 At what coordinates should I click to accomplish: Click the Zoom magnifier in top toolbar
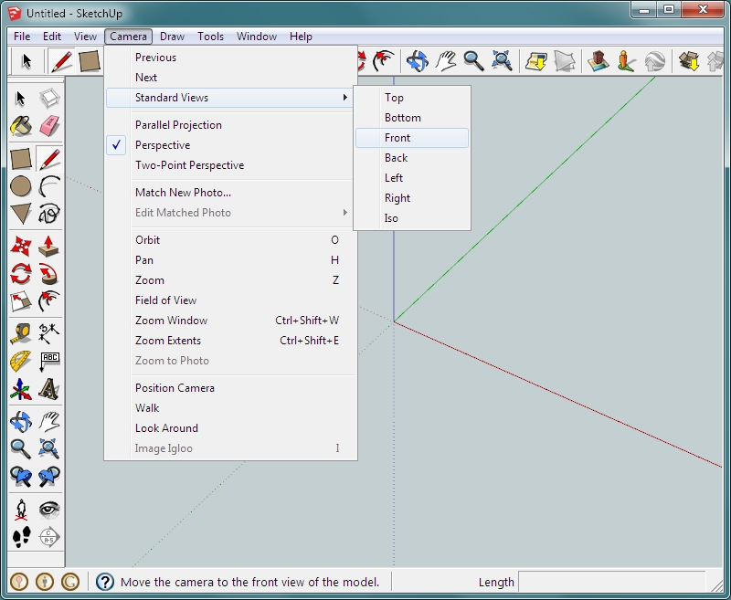[473, 61]
